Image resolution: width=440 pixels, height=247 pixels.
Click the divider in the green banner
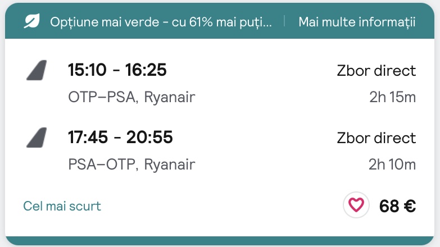click(x=284, y=22)
